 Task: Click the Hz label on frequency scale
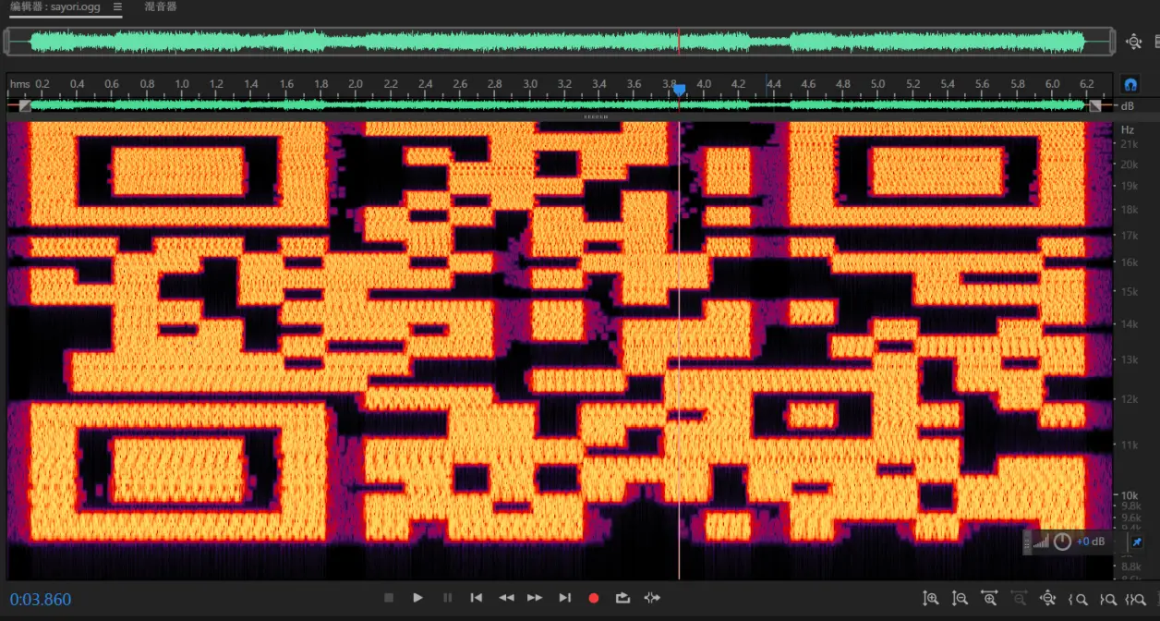coord(1128,130)
